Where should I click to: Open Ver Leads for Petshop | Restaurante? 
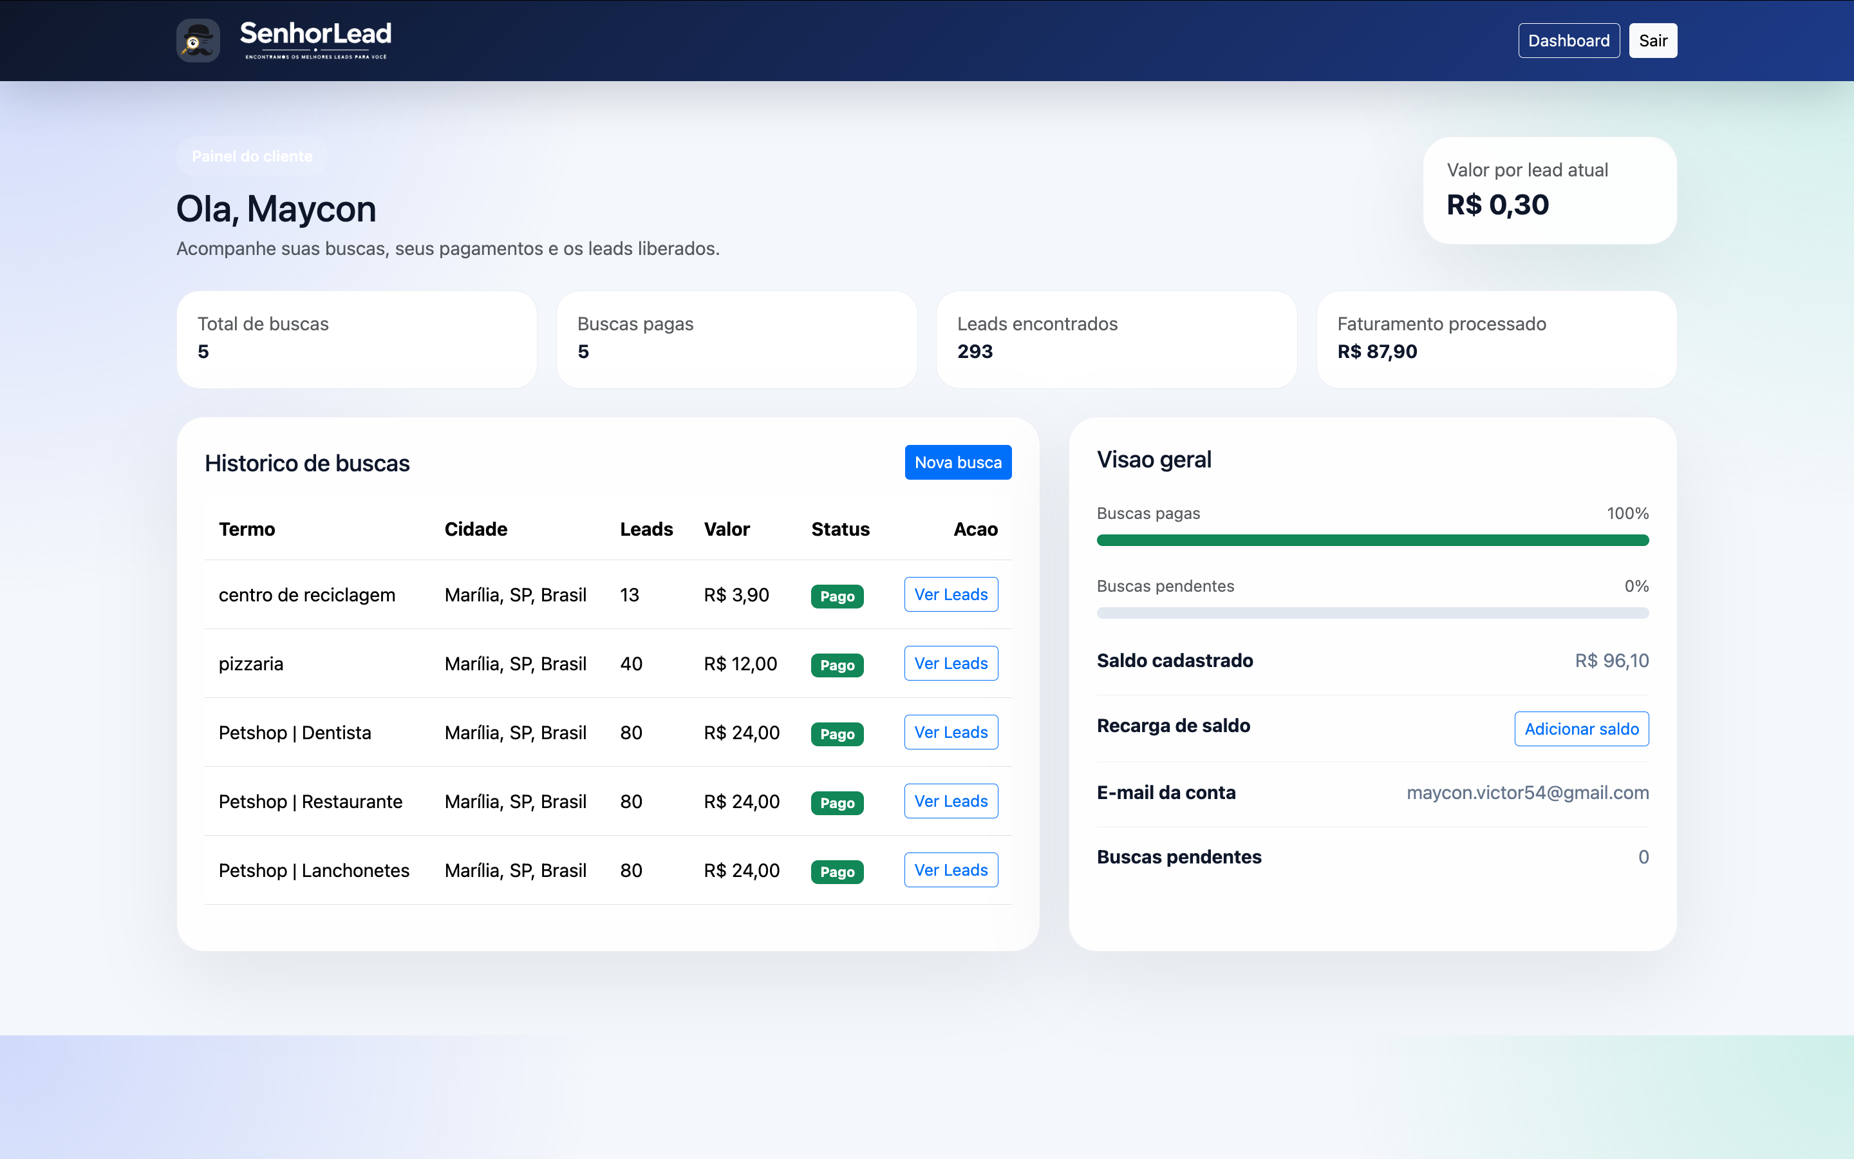tap(951, 801)
